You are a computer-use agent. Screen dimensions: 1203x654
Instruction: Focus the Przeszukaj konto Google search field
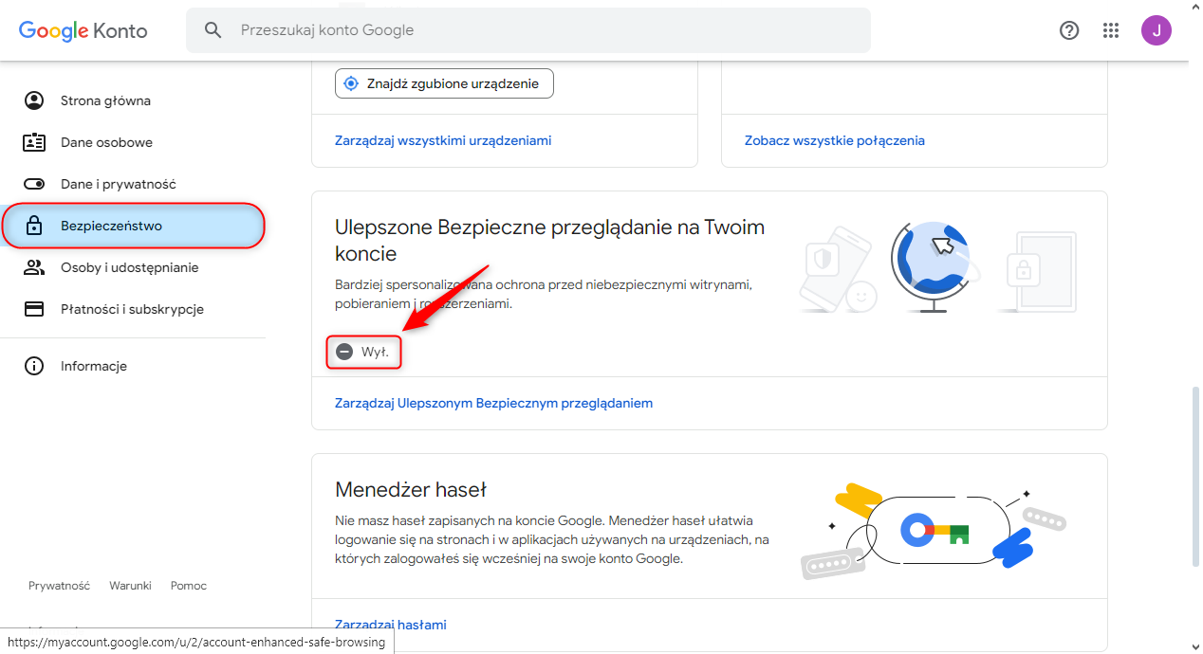click(x=541, y=30)
